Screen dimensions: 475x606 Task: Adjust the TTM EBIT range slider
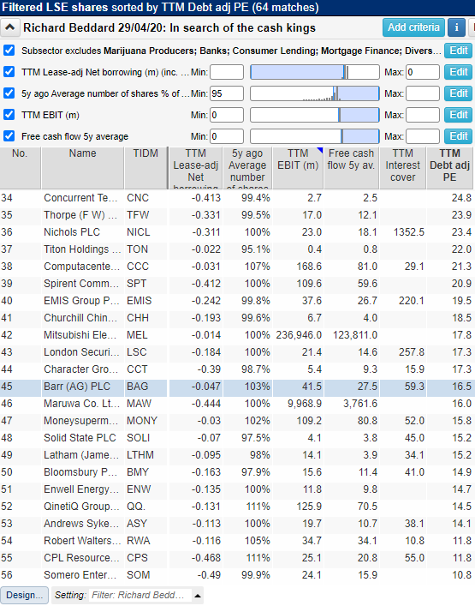pos(314,115)
